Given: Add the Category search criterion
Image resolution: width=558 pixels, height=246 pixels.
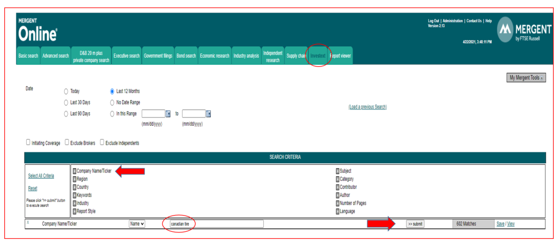Looking at the screenshot, I should point(337,179).
